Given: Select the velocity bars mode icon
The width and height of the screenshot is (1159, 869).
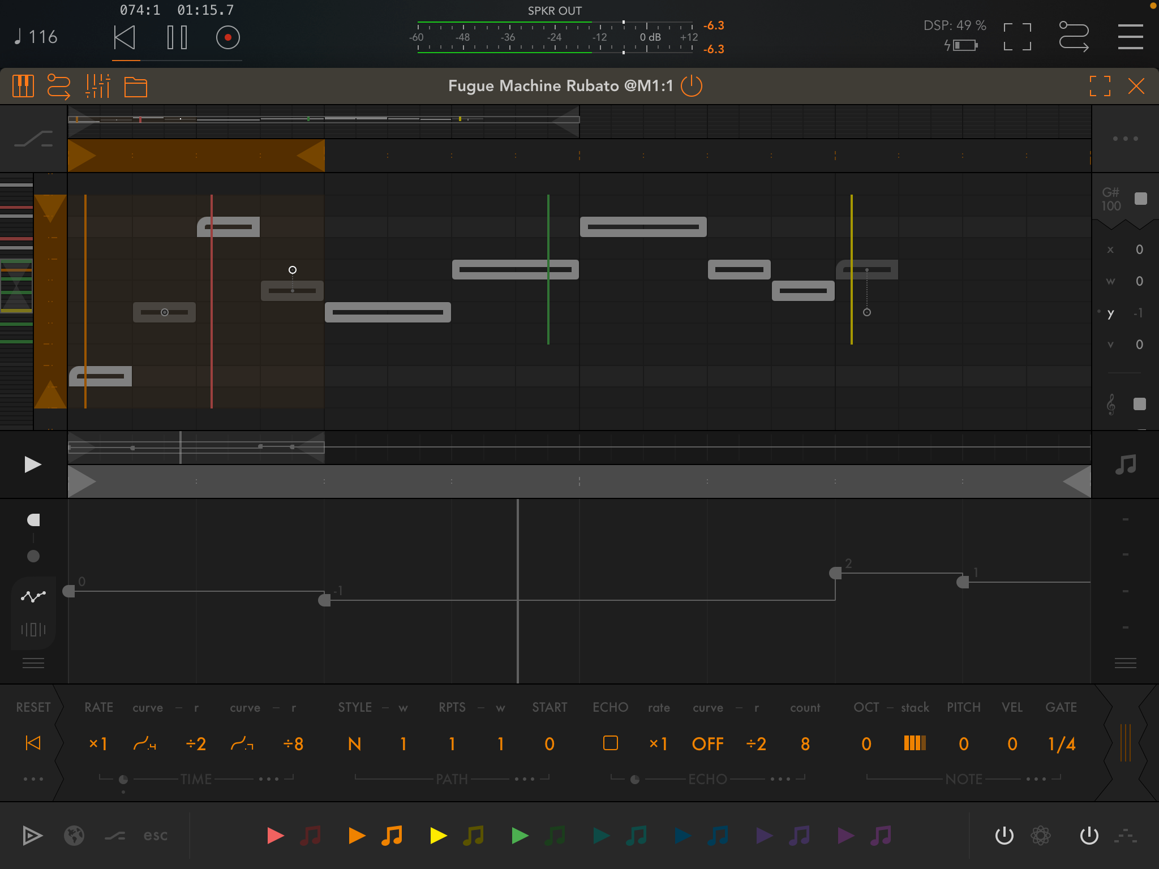Looking at the screenshot, I should tap(33, 629).
